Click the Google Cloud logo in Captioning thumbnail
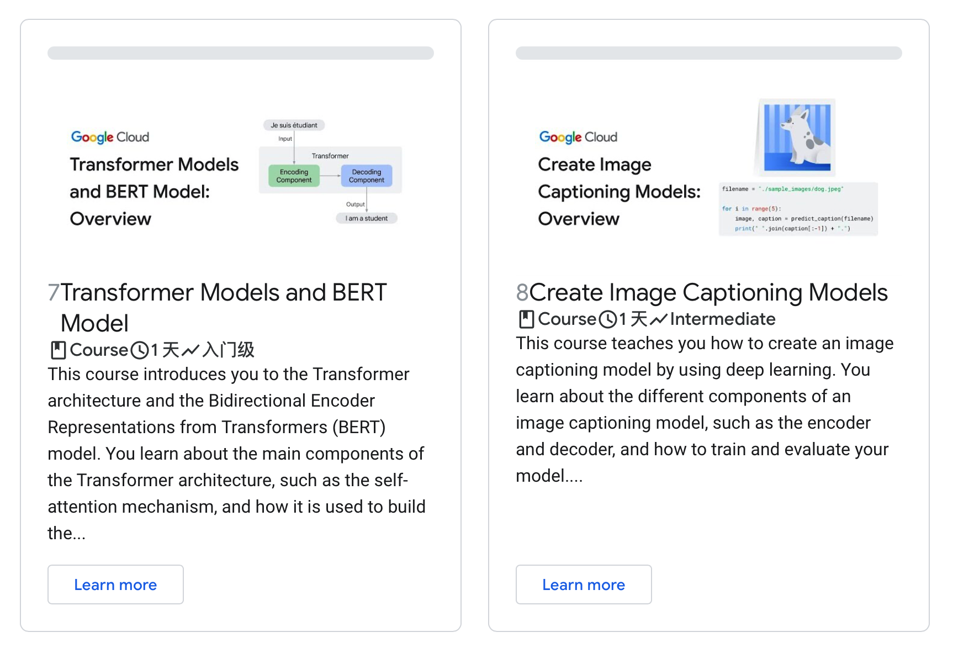This screenshot has width=953, height=653. pyautogui.click(x=578, y=137)
